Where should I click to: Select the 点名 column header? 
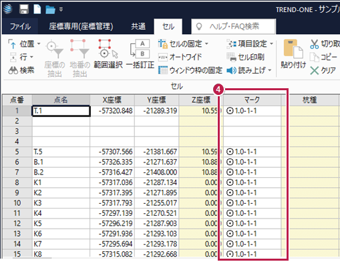(x=61, y=100)
